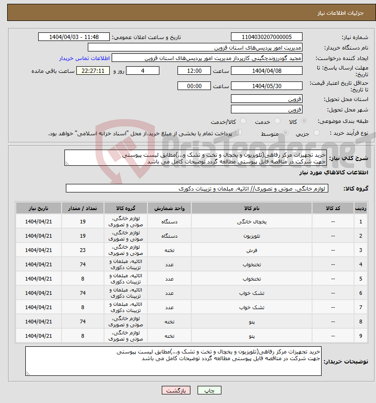Click تشک خواب in row 6
This screenshot has width=376, height=403.
251,293
